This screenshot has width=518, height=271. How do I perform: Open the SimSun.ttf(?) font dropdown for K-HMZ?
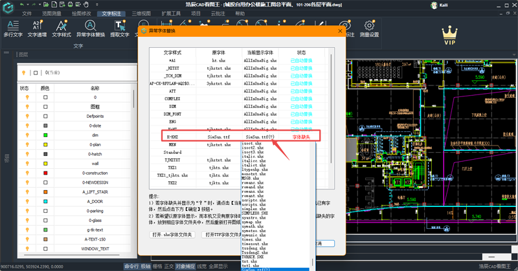coord(260,136)
